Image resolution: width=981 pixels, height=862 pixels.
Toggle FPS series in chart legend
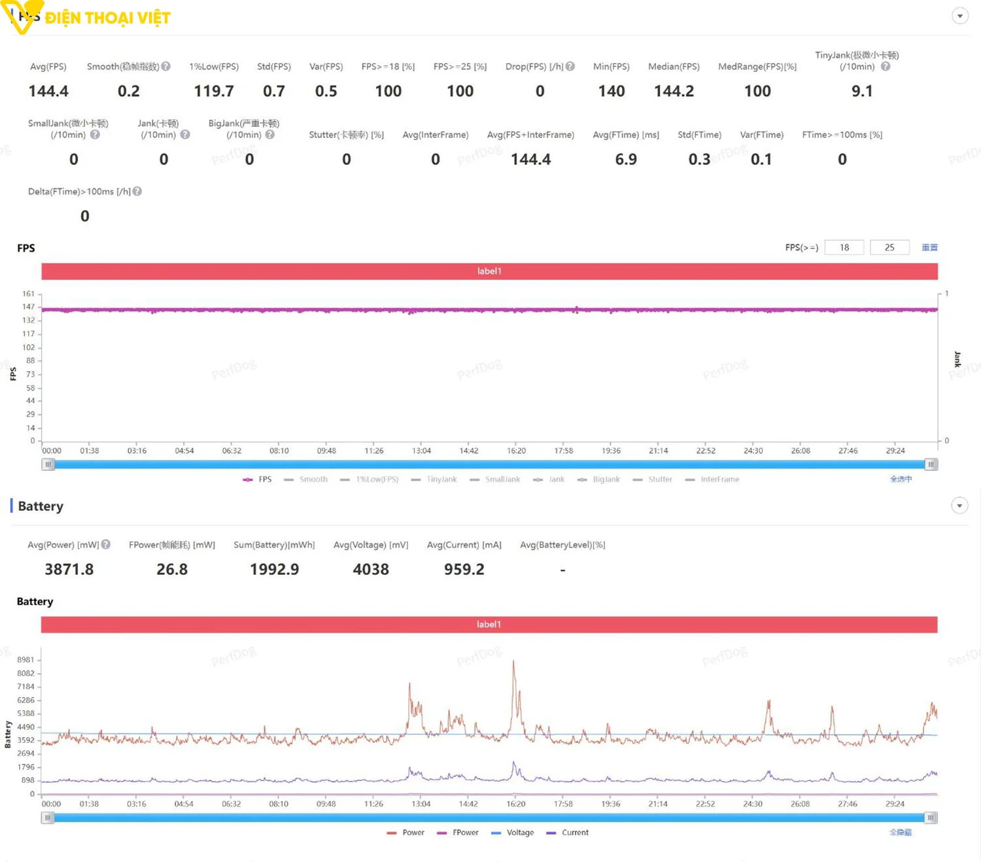257,479
